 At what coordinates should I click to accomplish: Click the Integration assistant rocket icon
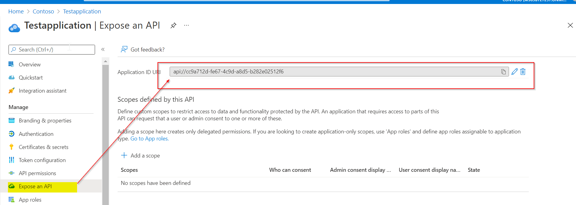(x=11, y=90)
